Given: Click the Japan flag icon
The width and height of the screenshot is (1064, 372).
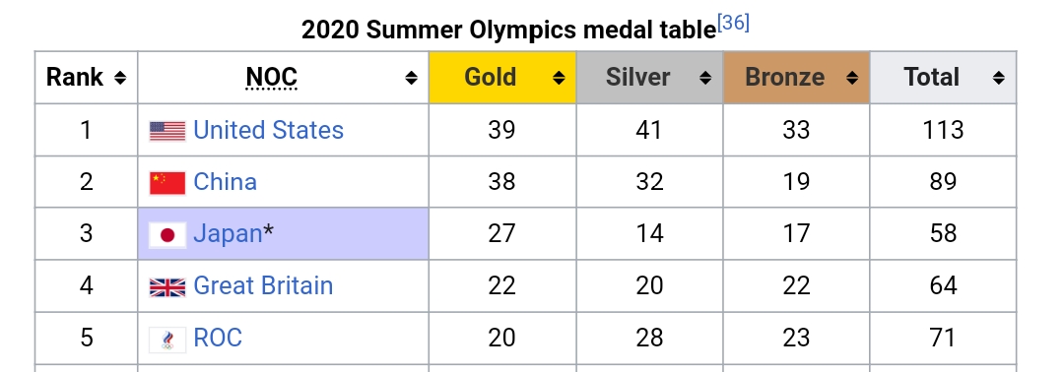Looking at the screenshot, I should coord(166,235).
